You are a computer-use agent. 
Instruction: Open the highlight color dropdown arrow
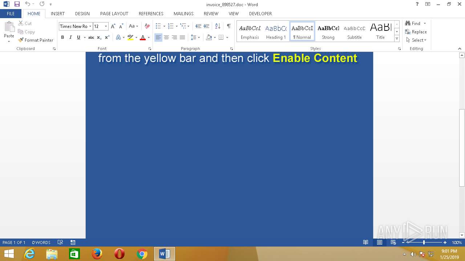[136, 37]
